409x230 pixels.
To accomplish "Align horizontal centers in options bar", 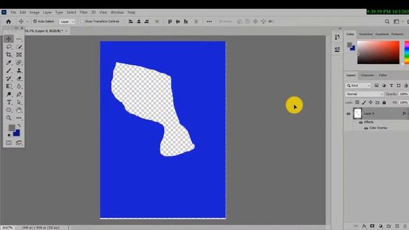I will tap(139, 21).
